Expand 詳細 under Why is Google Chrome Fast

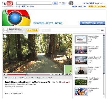(x=90, y=52)
